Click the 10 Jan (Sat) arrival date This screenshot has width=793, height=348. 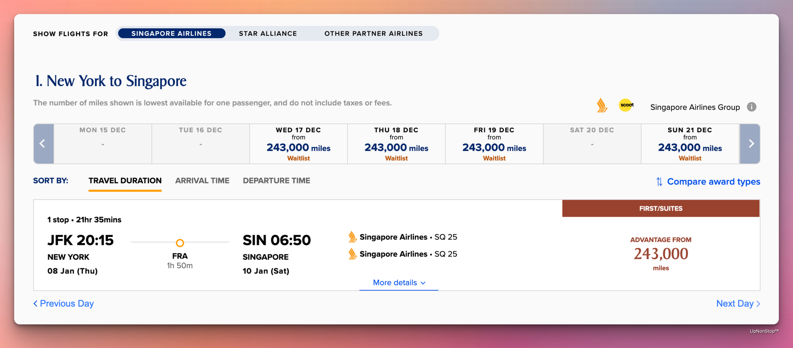266,271
